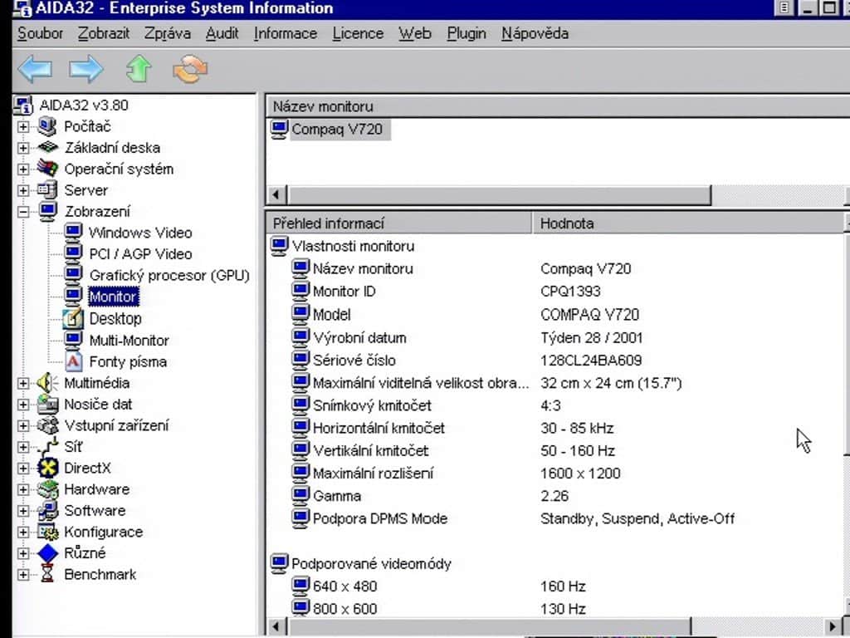This screenshot has width=850, height=638.
Task: Click the Vlastnosti monitoru group icon
Action: tap(279, 246)
